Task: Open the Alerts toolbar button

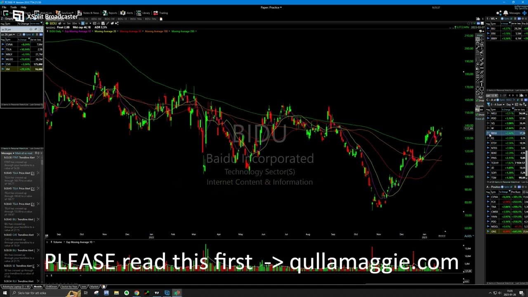Action: tap(127, 13)
